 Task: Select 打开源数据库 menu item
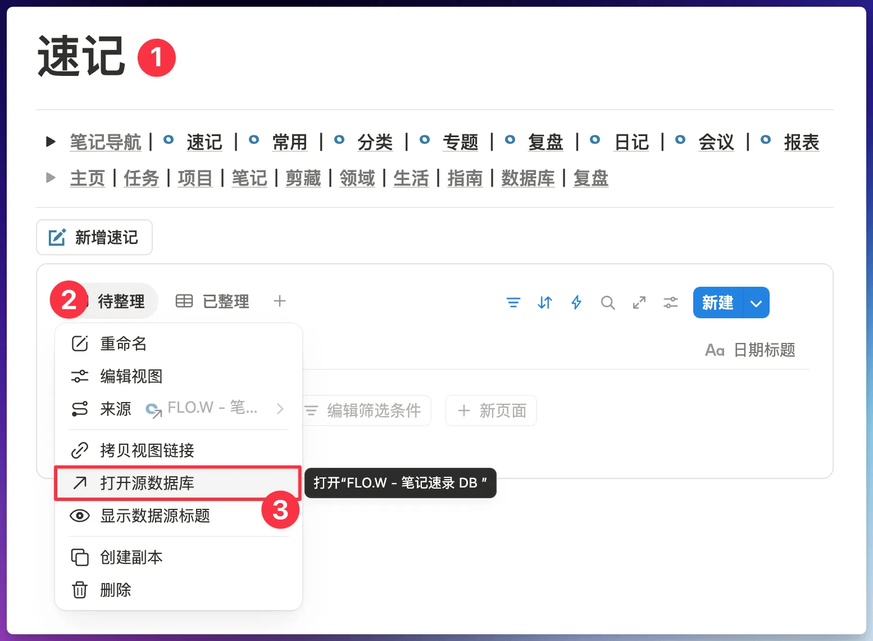pos(147,483)
